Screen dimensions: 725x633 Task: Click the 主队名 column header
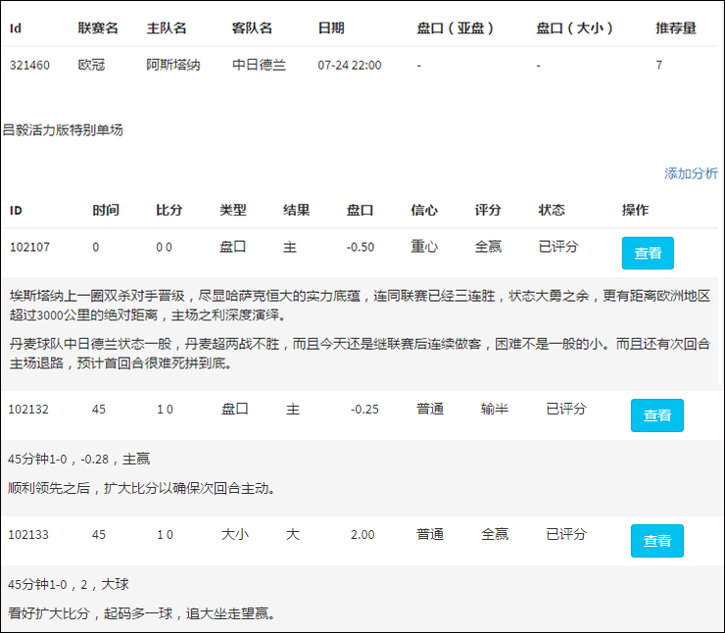pyautogui.click(x=167, y=28)
